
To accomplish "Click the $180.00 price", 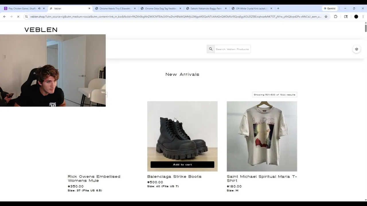I will click(x=234, y=186).
